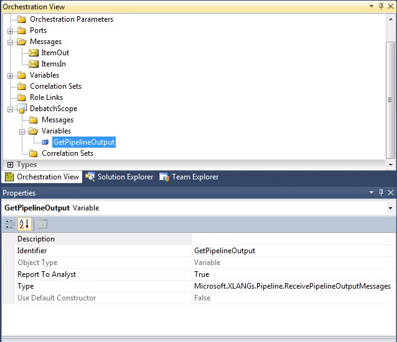Viewport: 397px width, 342px height.
Task: Click the tree scrollbar up arrow
Action: pos(391,19)
